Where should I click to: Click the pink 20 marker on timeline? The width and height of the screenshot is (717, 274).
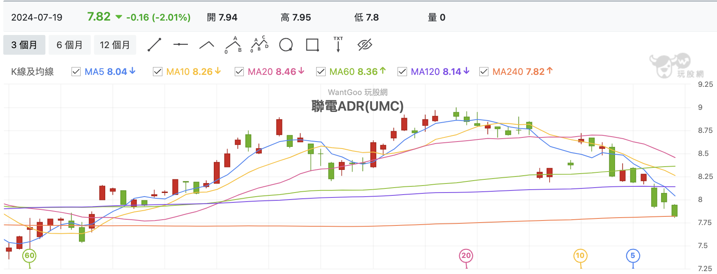466,255
